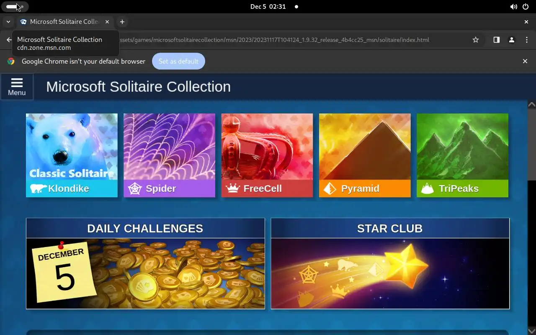
Task: Click the December 5 calendar note
Action: (x=63, y=271)
